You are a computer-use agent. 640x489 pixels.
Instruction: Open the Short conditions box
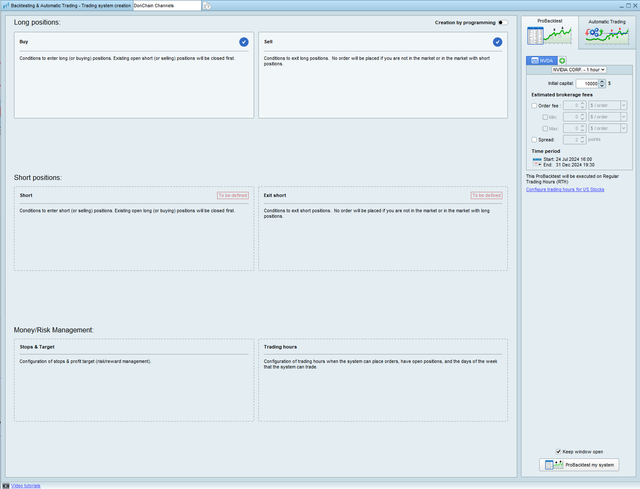[134, 228]
